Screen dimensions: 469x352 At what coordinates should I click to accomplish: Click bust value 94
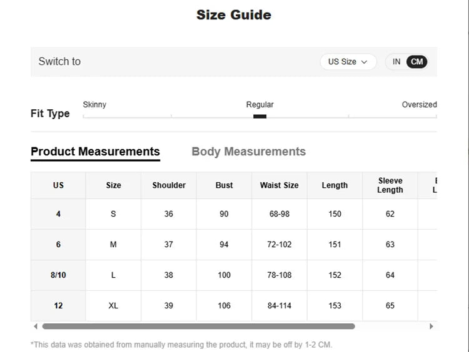click(x=224, y=245)
